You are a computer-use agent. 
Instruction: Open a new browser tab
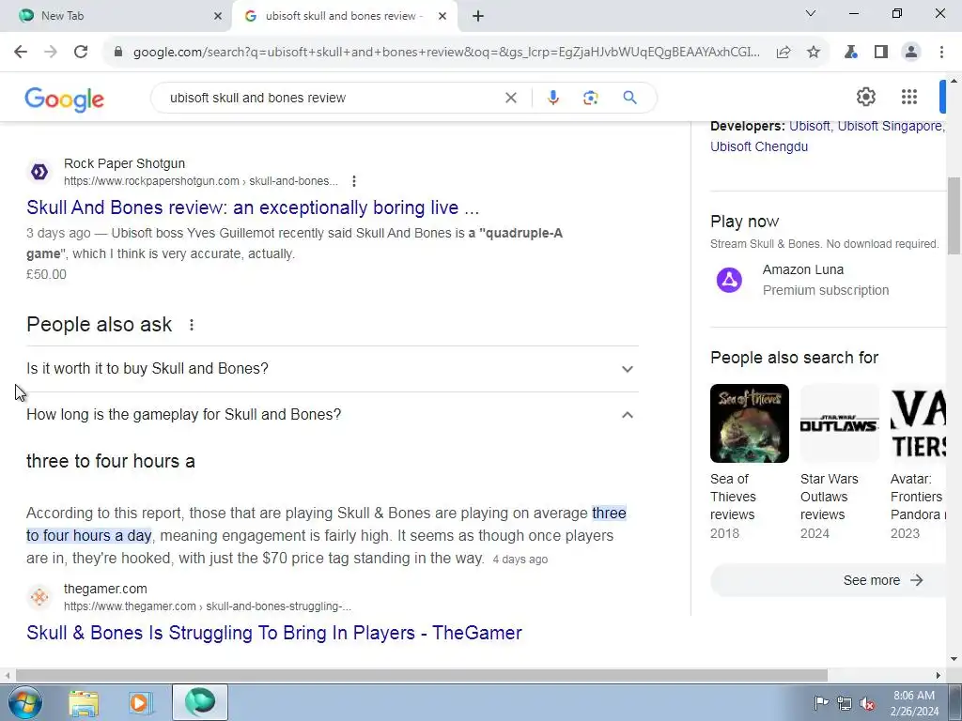pyautogui.click(x=478, y=16)
